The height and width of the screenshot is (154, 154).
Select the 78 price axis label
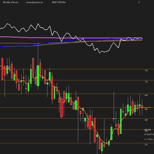[146, 71]
